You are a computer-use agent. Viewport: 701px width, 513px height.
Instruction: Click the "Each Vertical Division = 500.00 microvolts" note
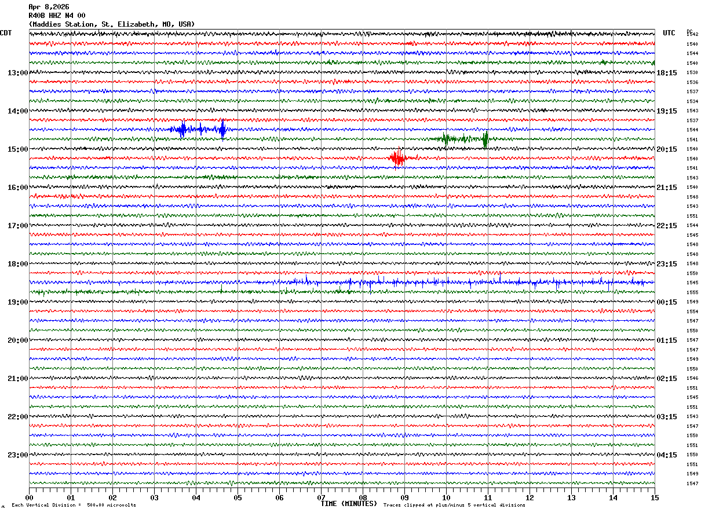74,505
